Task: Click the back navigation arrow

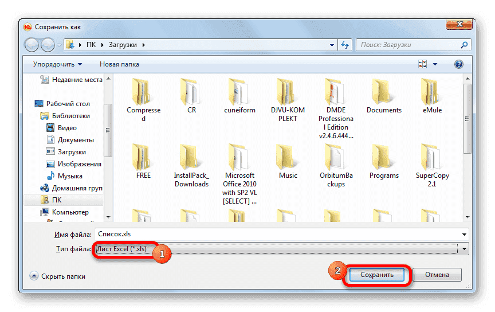Action: 32,45
